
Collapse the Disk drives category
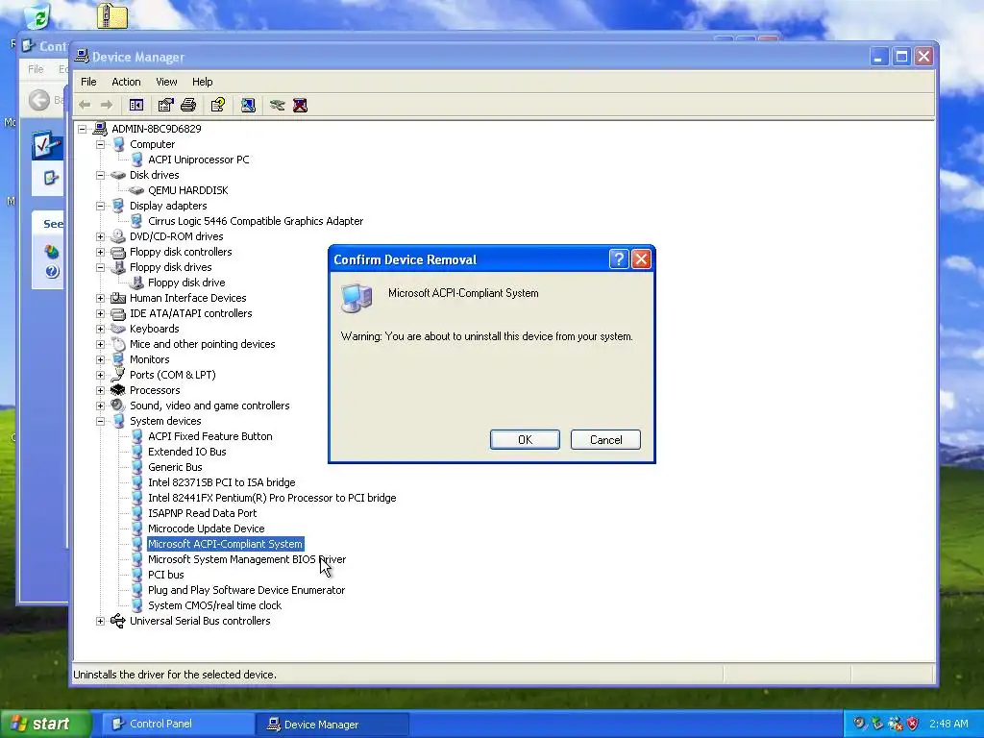pos(100,175)
